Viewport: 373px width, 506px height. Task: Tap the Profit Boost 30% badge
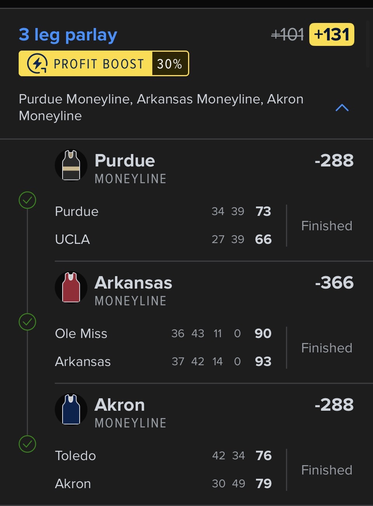point(104,63)
